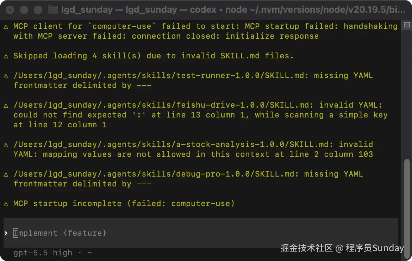Viewport: 412px width, 261px height.
Task: Click the test-runner-1.0.0/SKILL.md file path
Action: pos(160,76)
